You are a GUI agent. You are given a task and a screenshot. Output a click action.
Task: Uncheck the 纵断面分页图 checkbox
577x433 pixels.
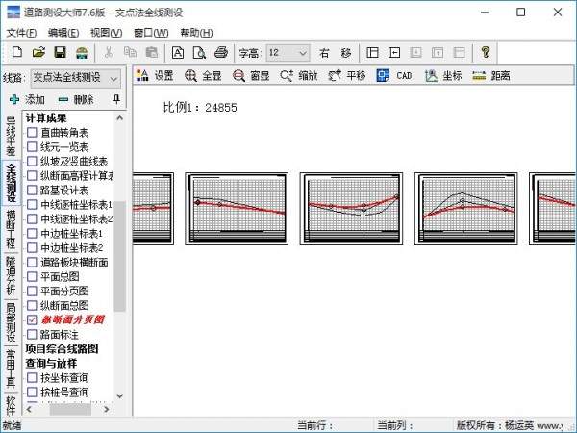[x=33, y=319]
